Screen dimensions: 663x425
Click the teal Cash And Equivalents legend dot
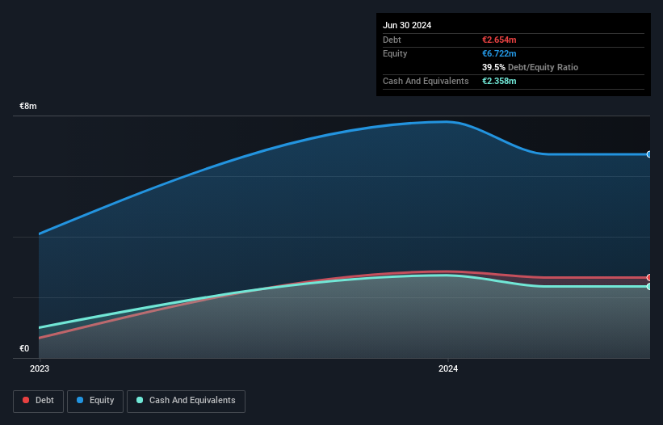(x=140, y=400)
